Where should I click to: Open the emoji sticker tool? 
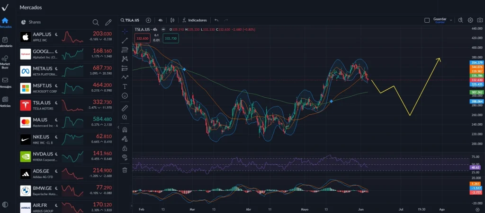click(x=125, y=96)
